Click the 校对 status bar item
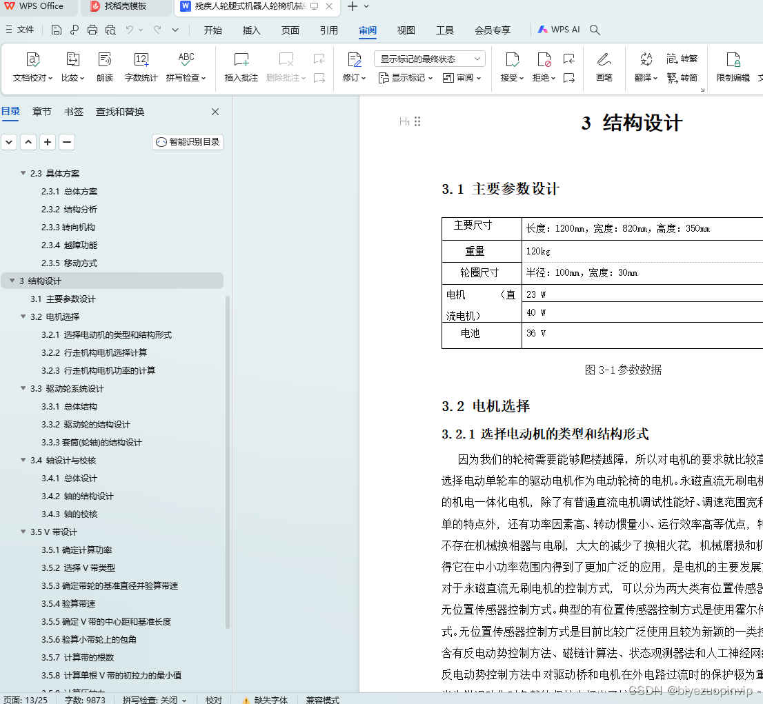This screenshot has width=763, height=704. [214, 700]
